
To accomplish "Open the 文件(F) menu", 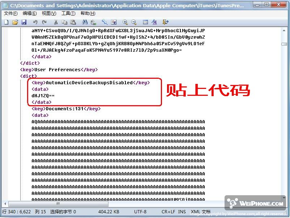I will pos(11,13).
